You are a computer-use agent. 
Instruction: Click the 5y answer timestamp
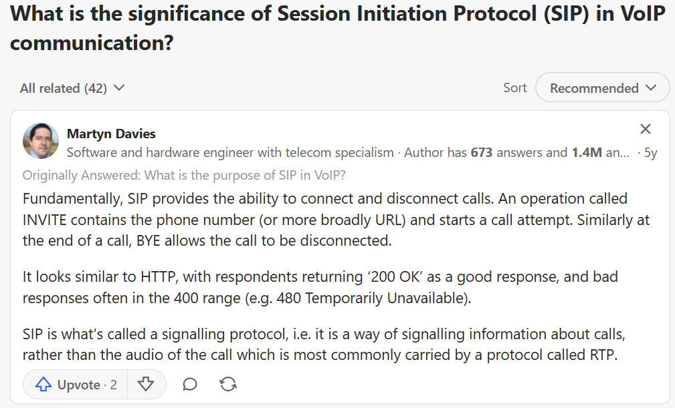(x=650, y=152)
